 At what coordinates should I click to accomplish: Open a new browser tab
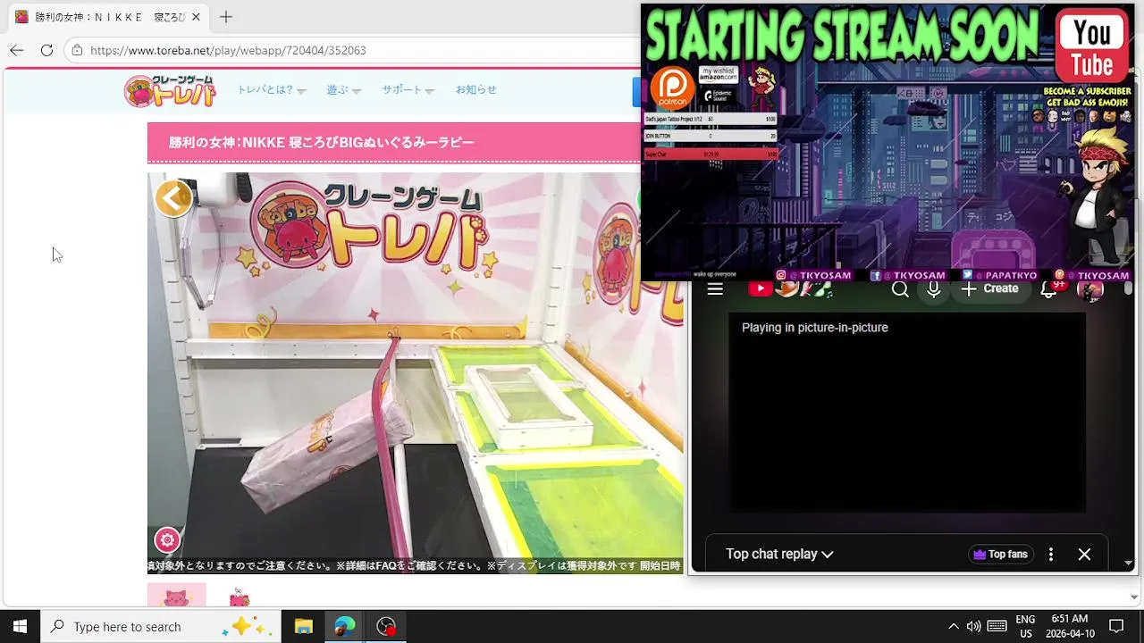point(226,17)
